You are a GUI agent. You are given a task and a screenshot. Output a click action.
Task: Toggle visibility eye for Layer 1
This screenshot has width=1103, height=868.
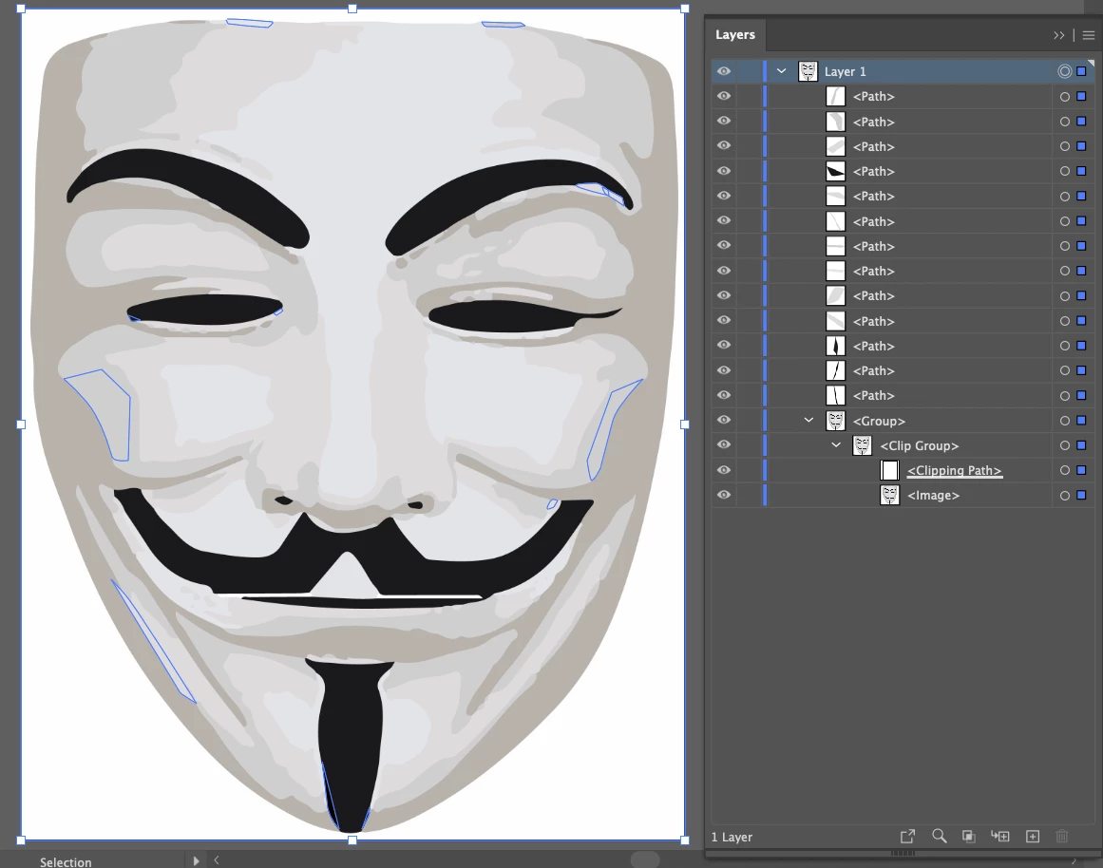[724, 71]
